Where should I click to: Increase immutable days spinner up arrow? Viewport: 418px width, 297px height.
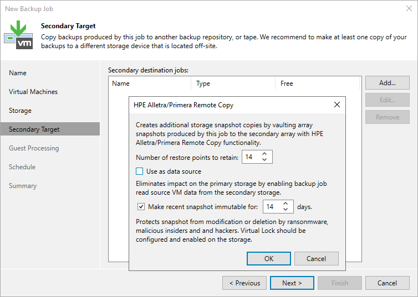click(x=286, y=204)
